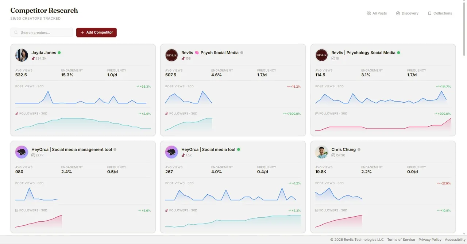Click the −27.9% downward trend indicator
The height and width of the screenshot is (244, 467).
[x=444, y=183]
